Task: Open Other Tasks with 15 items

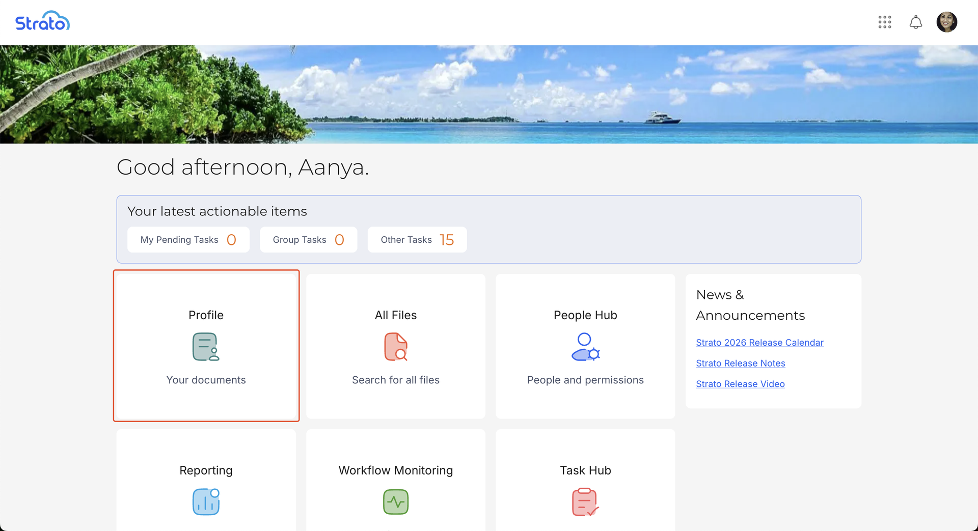Action: click(x=417, y=240)
